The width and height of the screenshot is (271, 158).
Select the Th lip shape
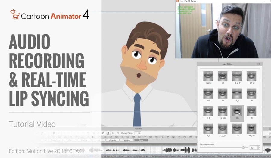pos(237,129)
